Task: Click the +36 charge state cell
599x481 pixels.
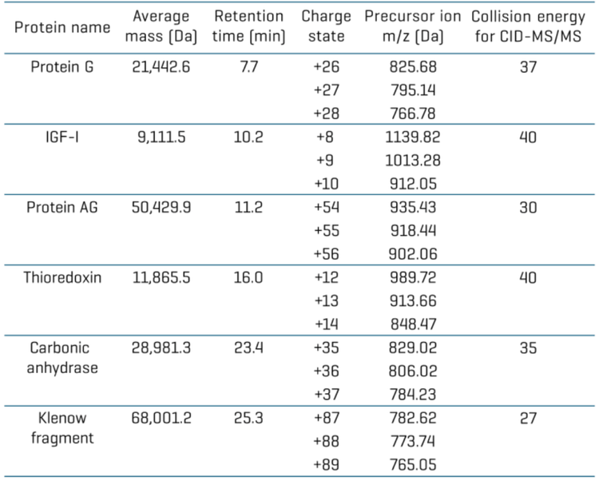Action: click(327, 372)
